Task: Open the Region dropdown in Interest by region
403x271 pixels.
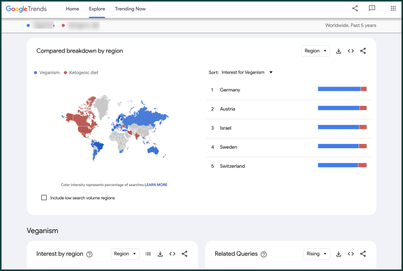Action: 125,254
